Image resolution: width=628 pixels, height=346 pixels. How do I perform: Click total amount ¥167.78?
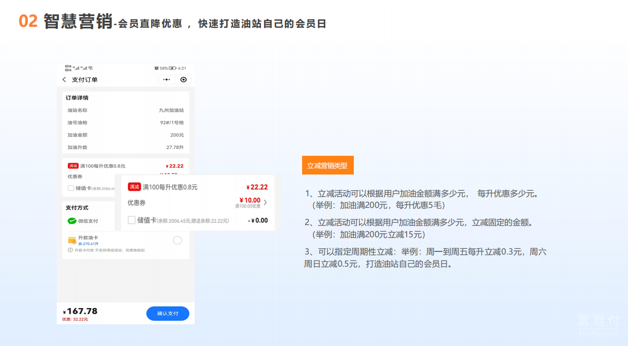(80, 311)
